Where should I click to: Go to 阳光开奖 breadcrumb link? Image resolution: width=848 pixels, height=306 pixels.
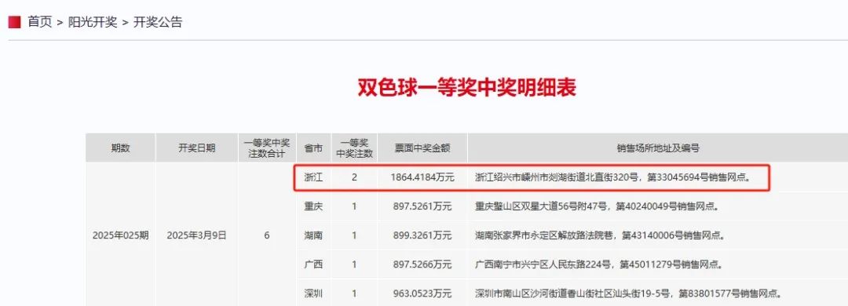point(93,22)
